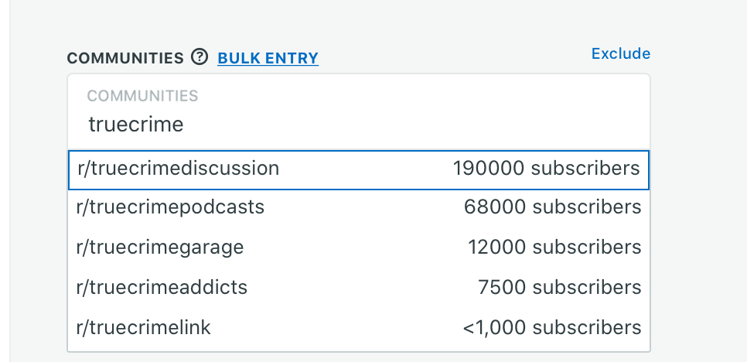Select the r/truecrimepodcasts suggestion
747x362 pixels.
point(170,207)
